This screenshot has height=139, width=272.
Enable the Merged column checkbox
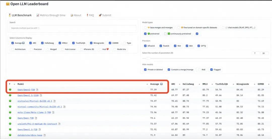point(48,49)
